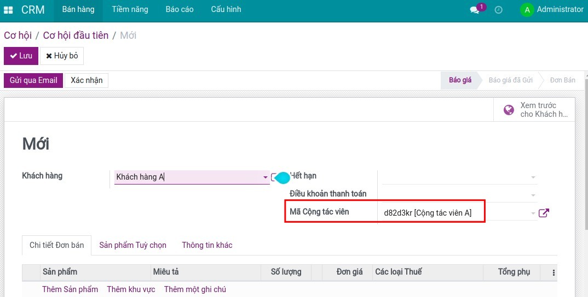This screenshot has width=588, height=297.
Task: Select the Báo giá đã Gửi stage
Action: pyautogui.click(x=510, y=80)
